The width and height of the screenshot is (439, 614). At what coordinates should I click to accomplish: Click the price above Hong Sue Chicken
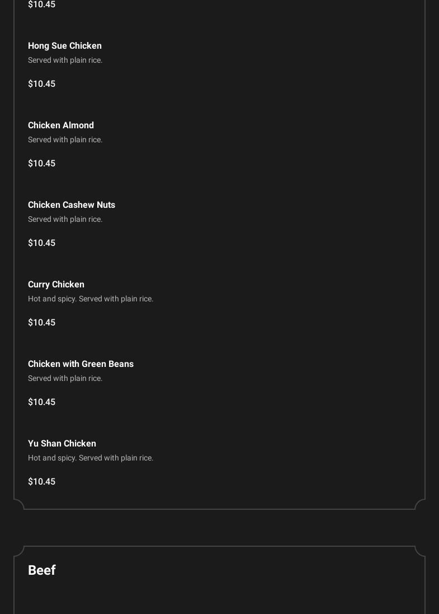[41, 4]
